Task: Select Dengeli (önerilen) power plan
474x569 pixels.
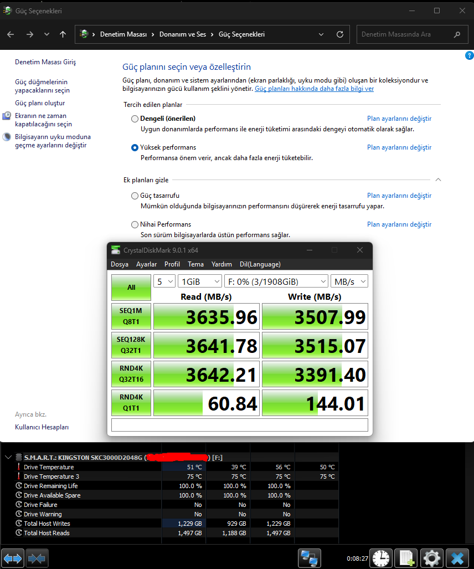Action: tap(135, 119)
